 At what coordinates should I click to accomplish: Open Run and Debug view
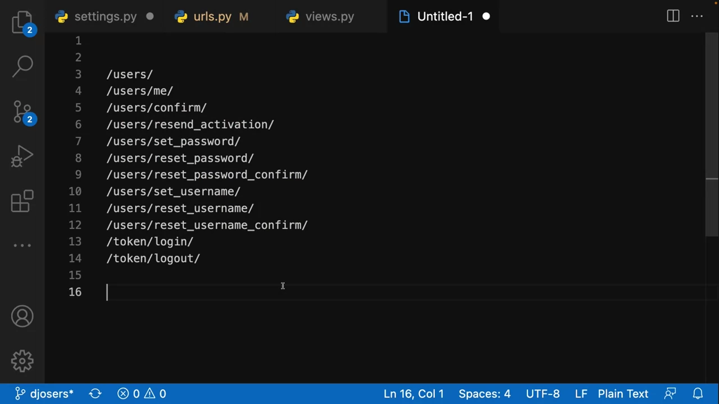[22, 156]
